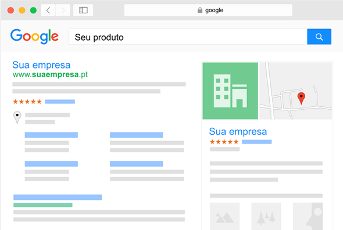Click the five-star rating under first result
Screen dimensions: 343x230
[27, 102]
